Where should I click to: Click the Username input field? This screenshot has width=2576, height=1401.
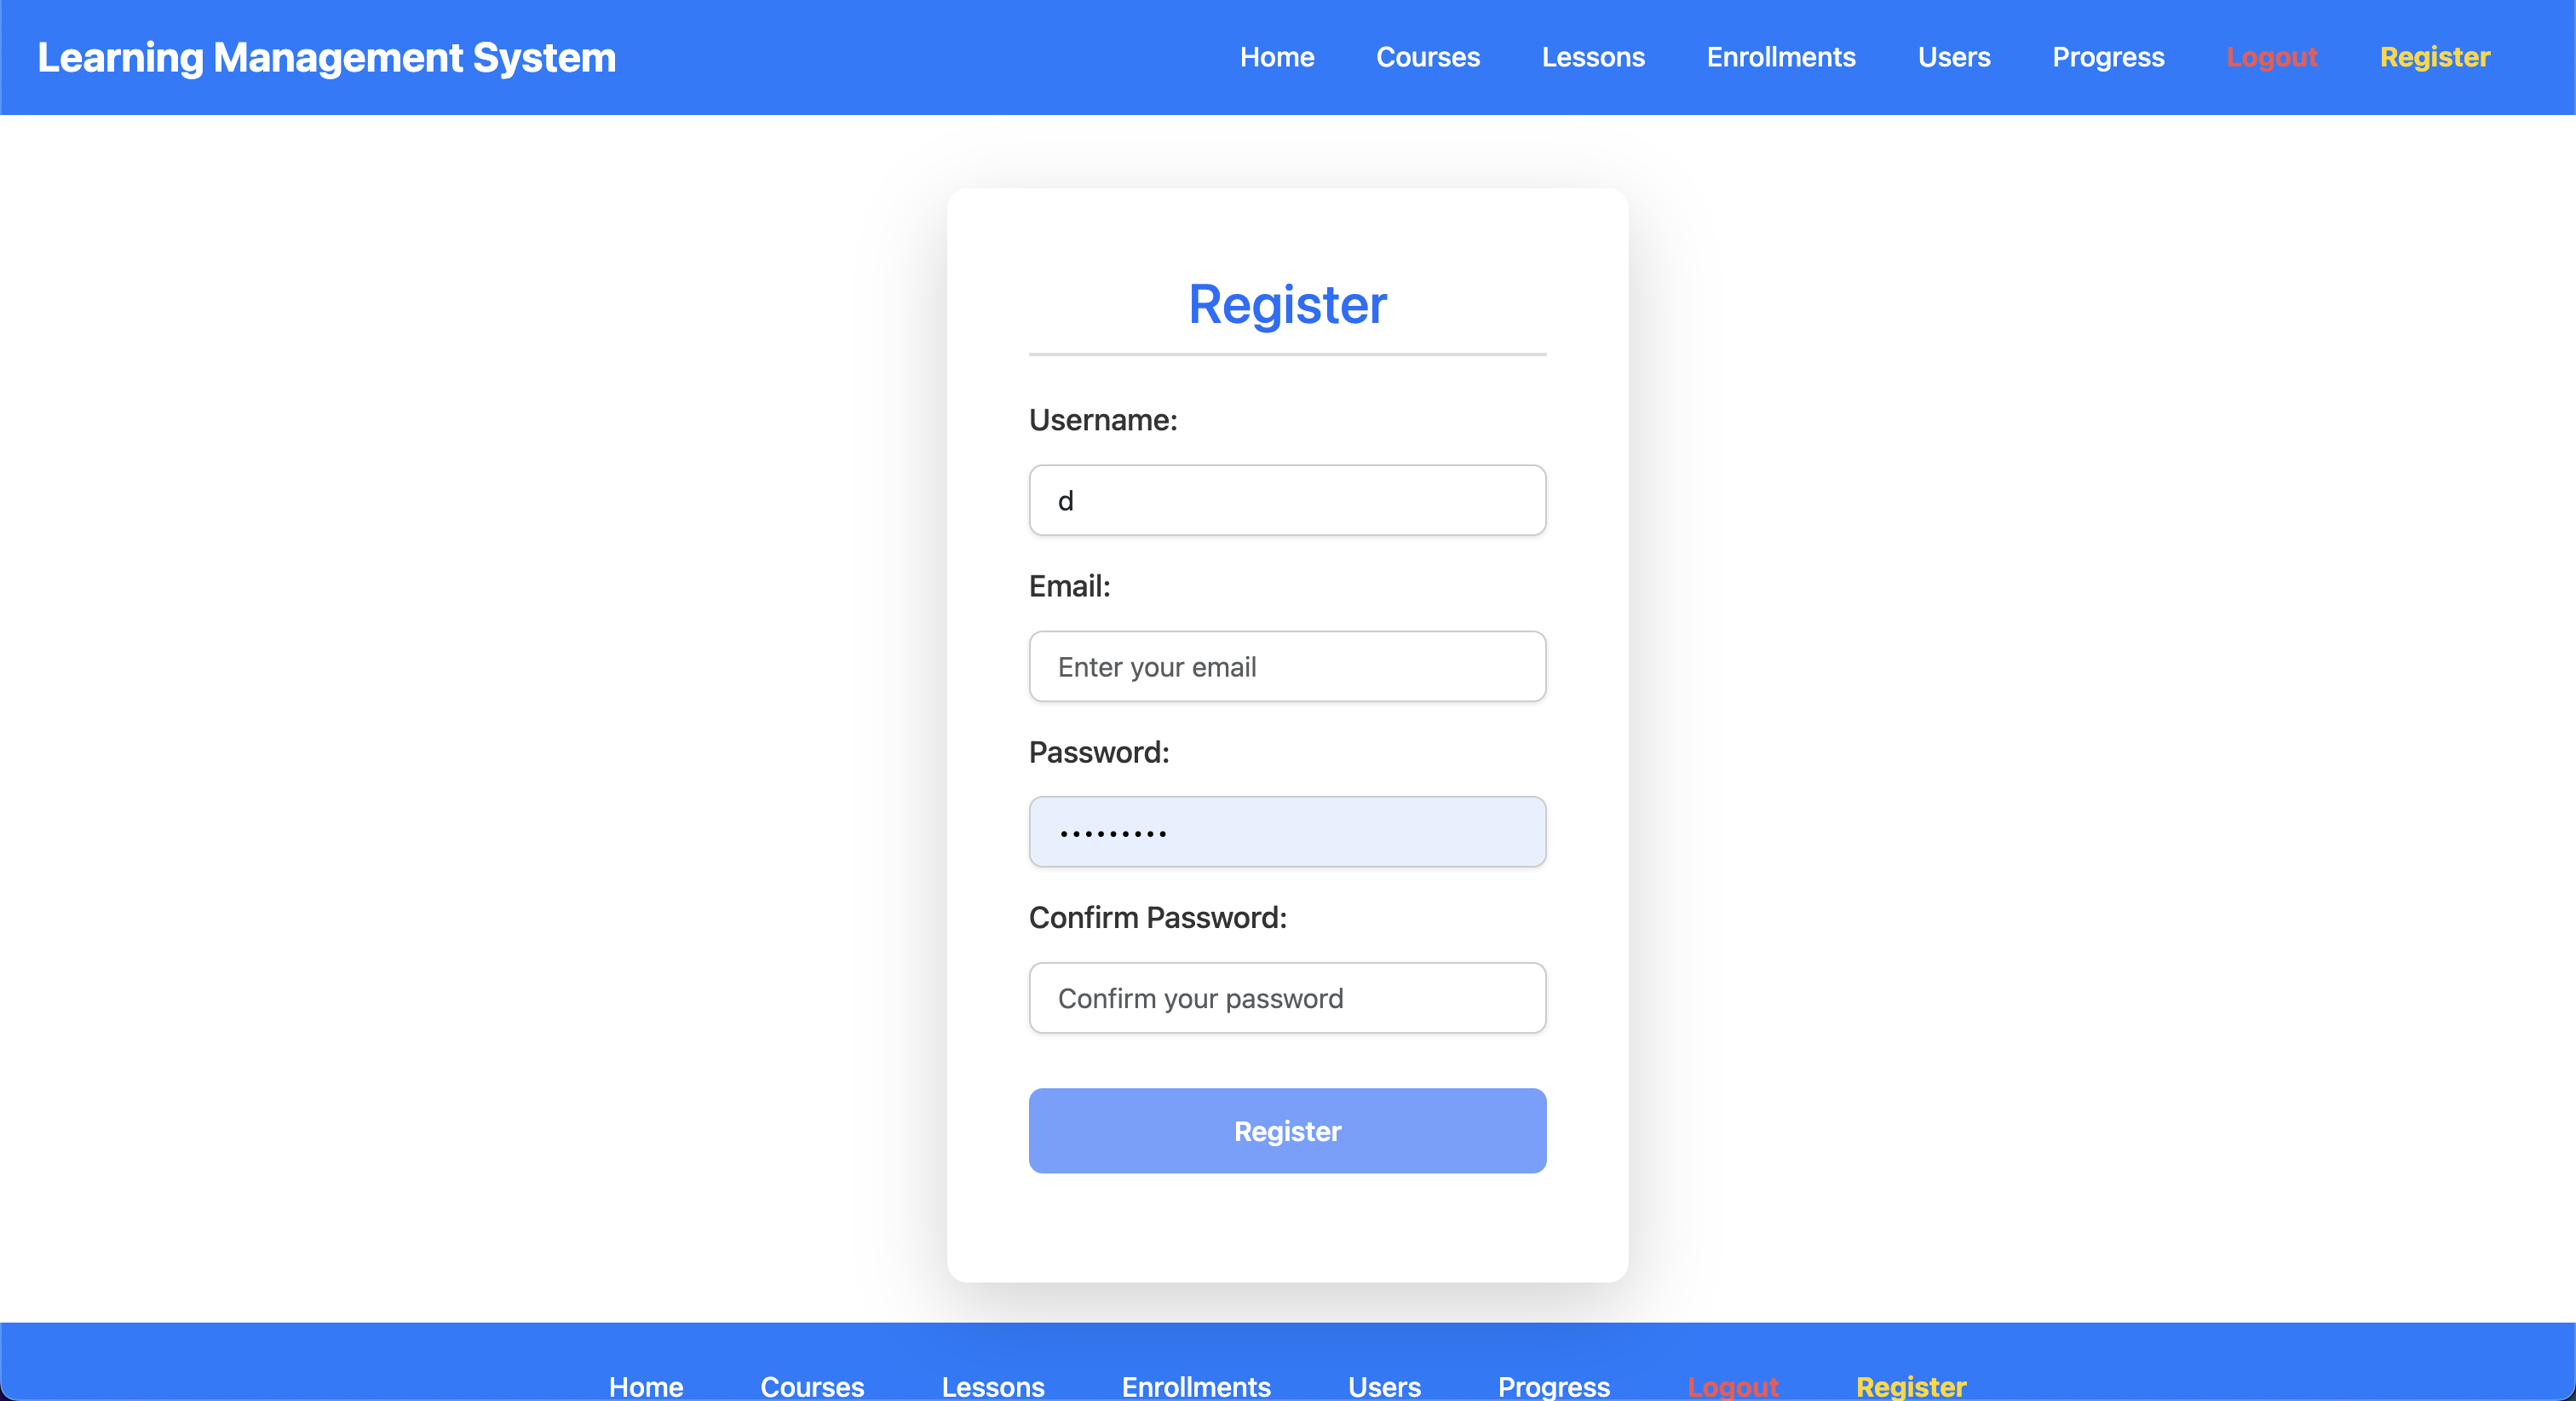pyautogui.click(x=1288, y=499)
